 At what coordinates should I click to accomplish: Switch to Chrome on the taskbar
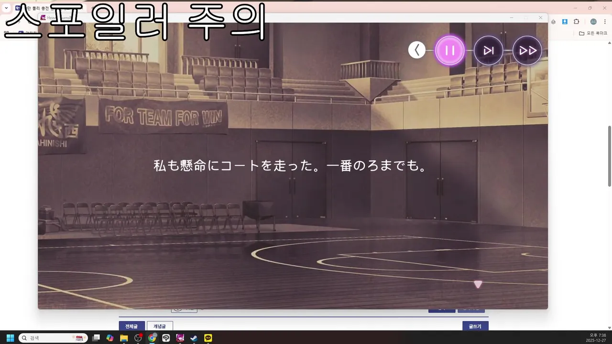click(x=152, y=338)
